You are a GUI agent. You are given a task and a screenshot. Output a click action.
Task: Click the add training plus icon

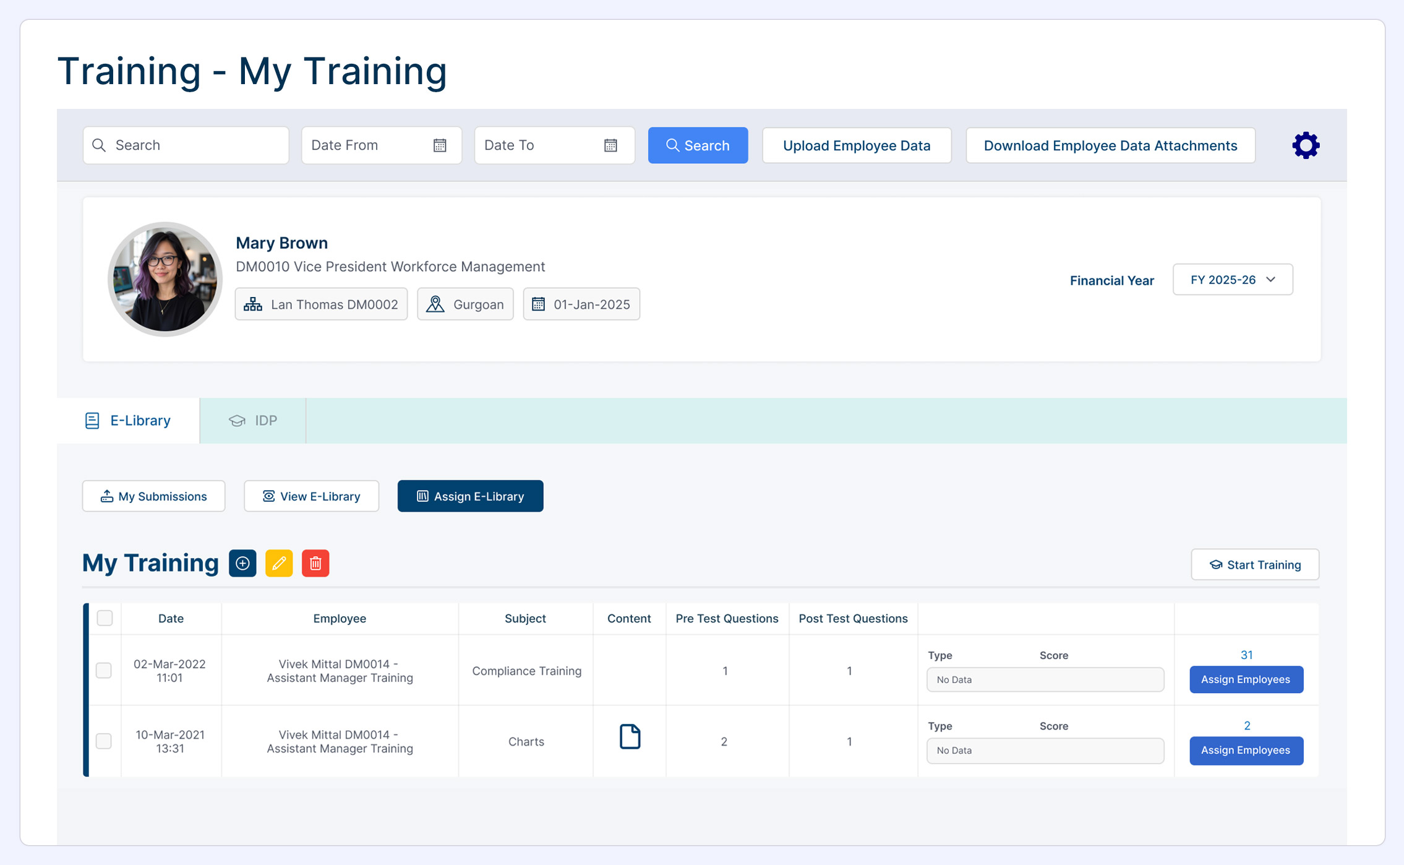[x=242, y=563]
